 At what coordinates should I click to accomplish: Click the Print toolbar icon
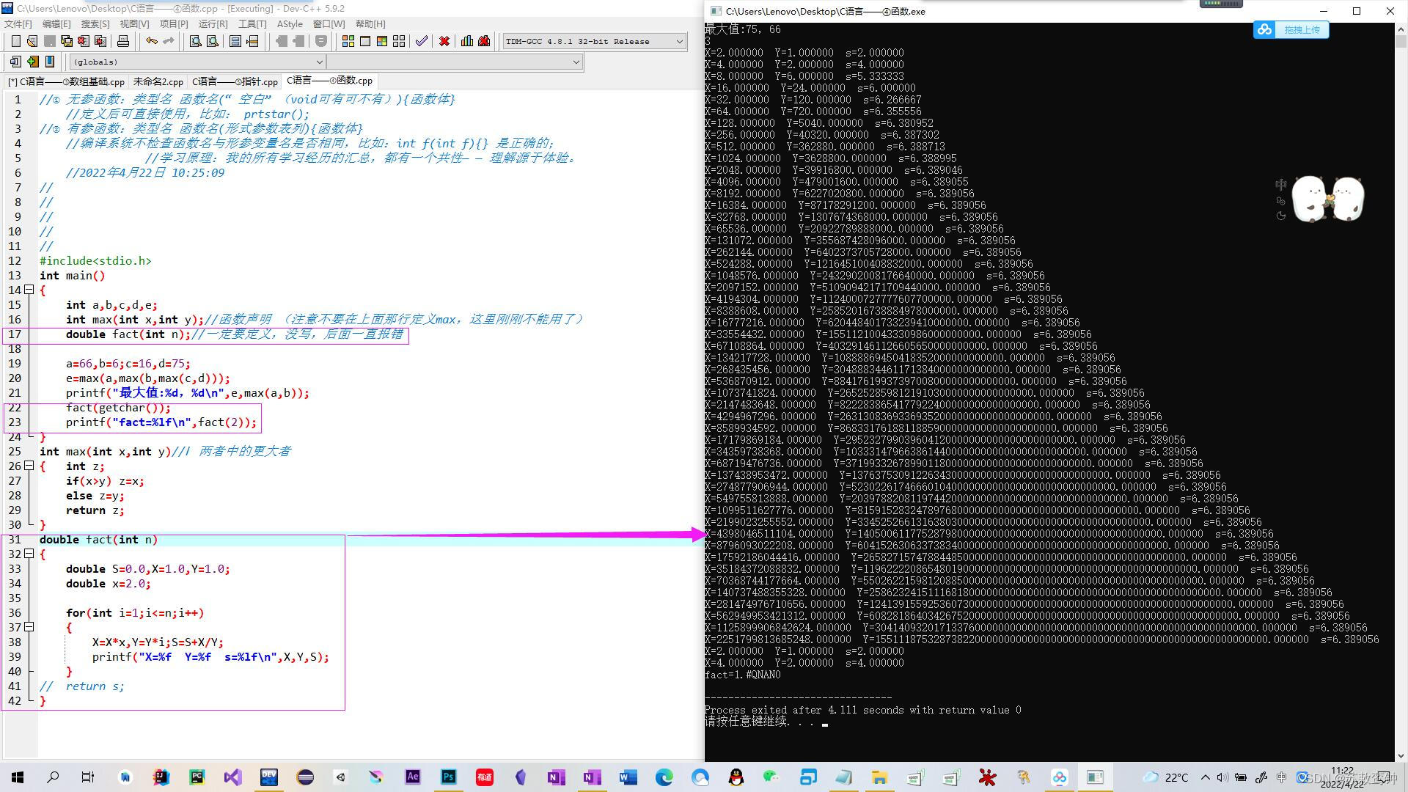click(x=123, y=41)
